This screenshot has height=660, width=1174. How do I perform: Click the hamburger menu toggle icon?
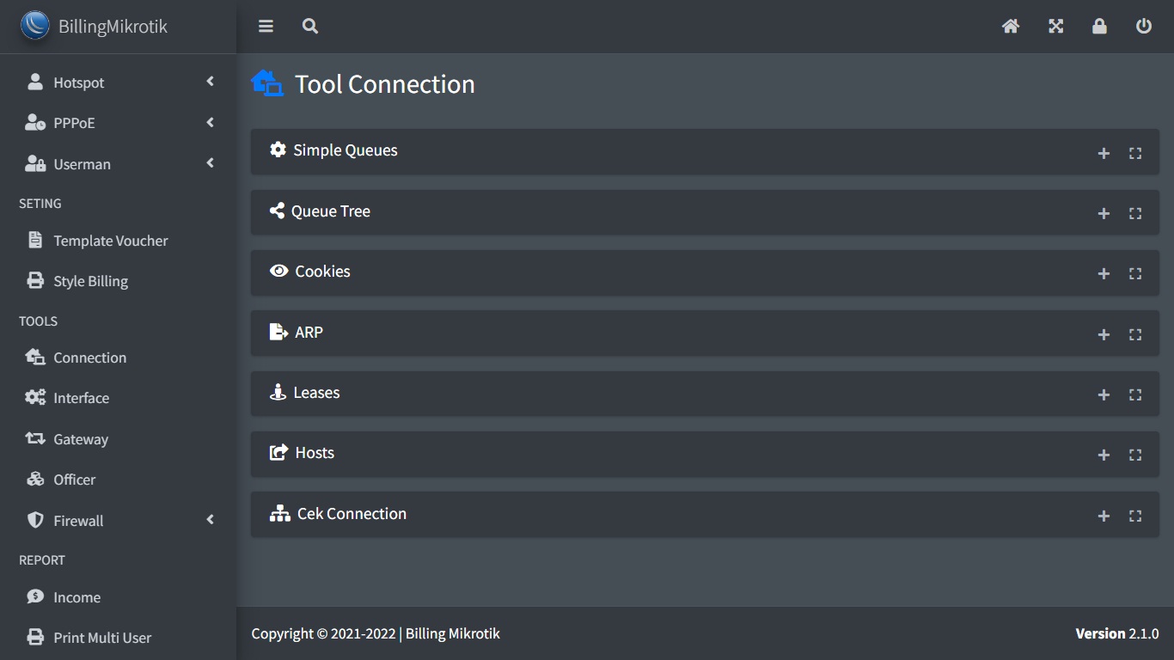pos(266,27)
